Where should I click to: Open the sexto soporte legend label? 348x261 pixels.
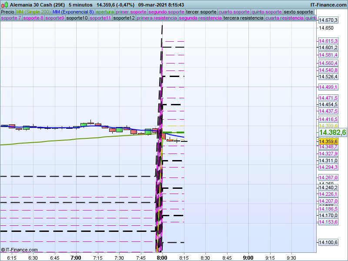pyautogui.click(x=298, y=12)
